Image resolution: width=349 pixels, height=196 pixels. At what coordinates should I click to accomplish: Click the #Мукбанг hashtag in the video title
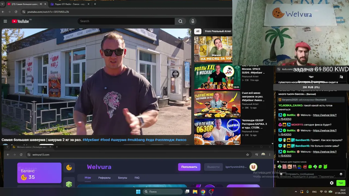91,140
